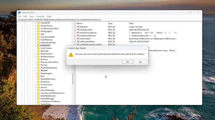Click the registry path address bar
The height and width of the screenshot is (120, 215).
coord(110,20)
